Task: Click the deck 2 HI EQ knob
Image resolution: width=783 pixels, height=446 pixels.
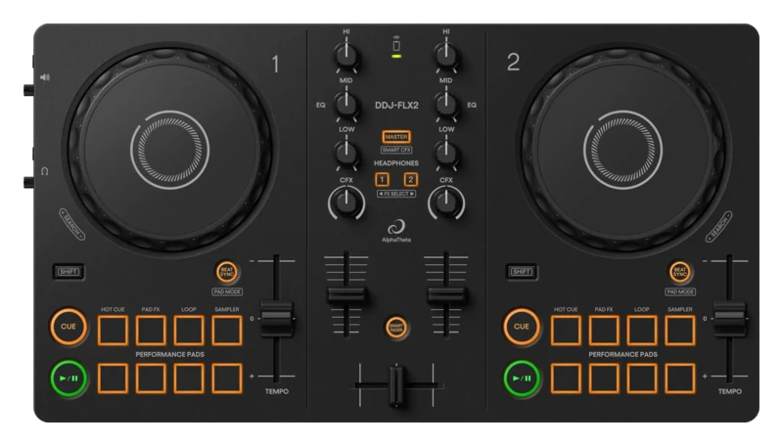Action: click(446, 55)
